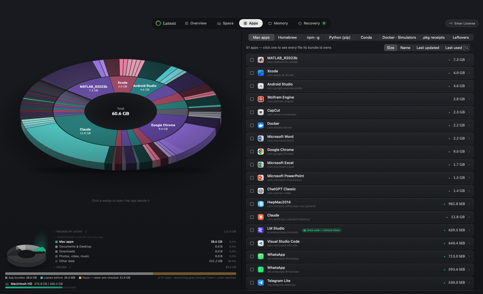Open the Space tab
The width and height of the screenshot is (483, 294).
(225, 23)
